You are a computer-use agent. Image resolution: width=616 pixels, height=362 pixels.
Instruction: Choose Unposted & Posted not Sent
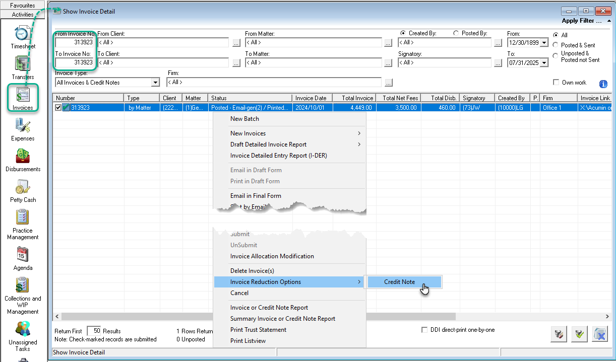[x=556, y=56]
